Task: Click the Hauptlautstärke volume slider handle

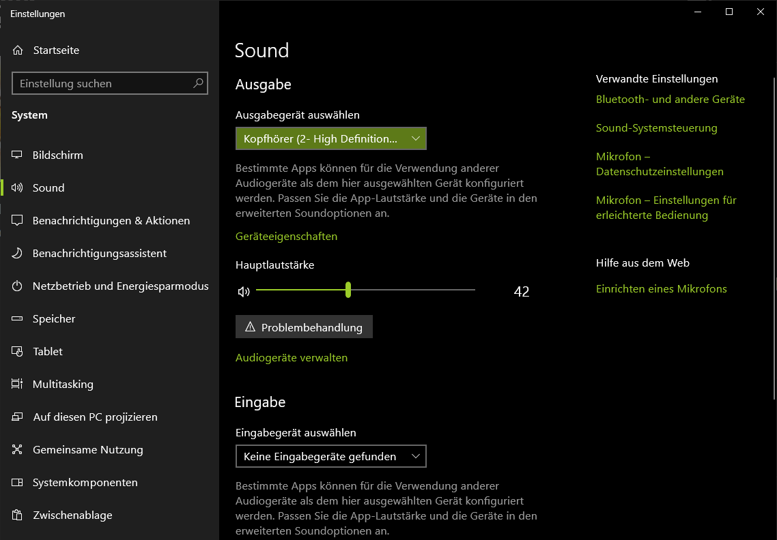Action: pyautogui.click(x=348, y=290)
